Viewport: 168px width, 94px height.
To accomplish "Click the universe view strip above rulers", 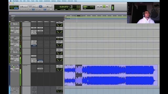I will pos(68,13).
